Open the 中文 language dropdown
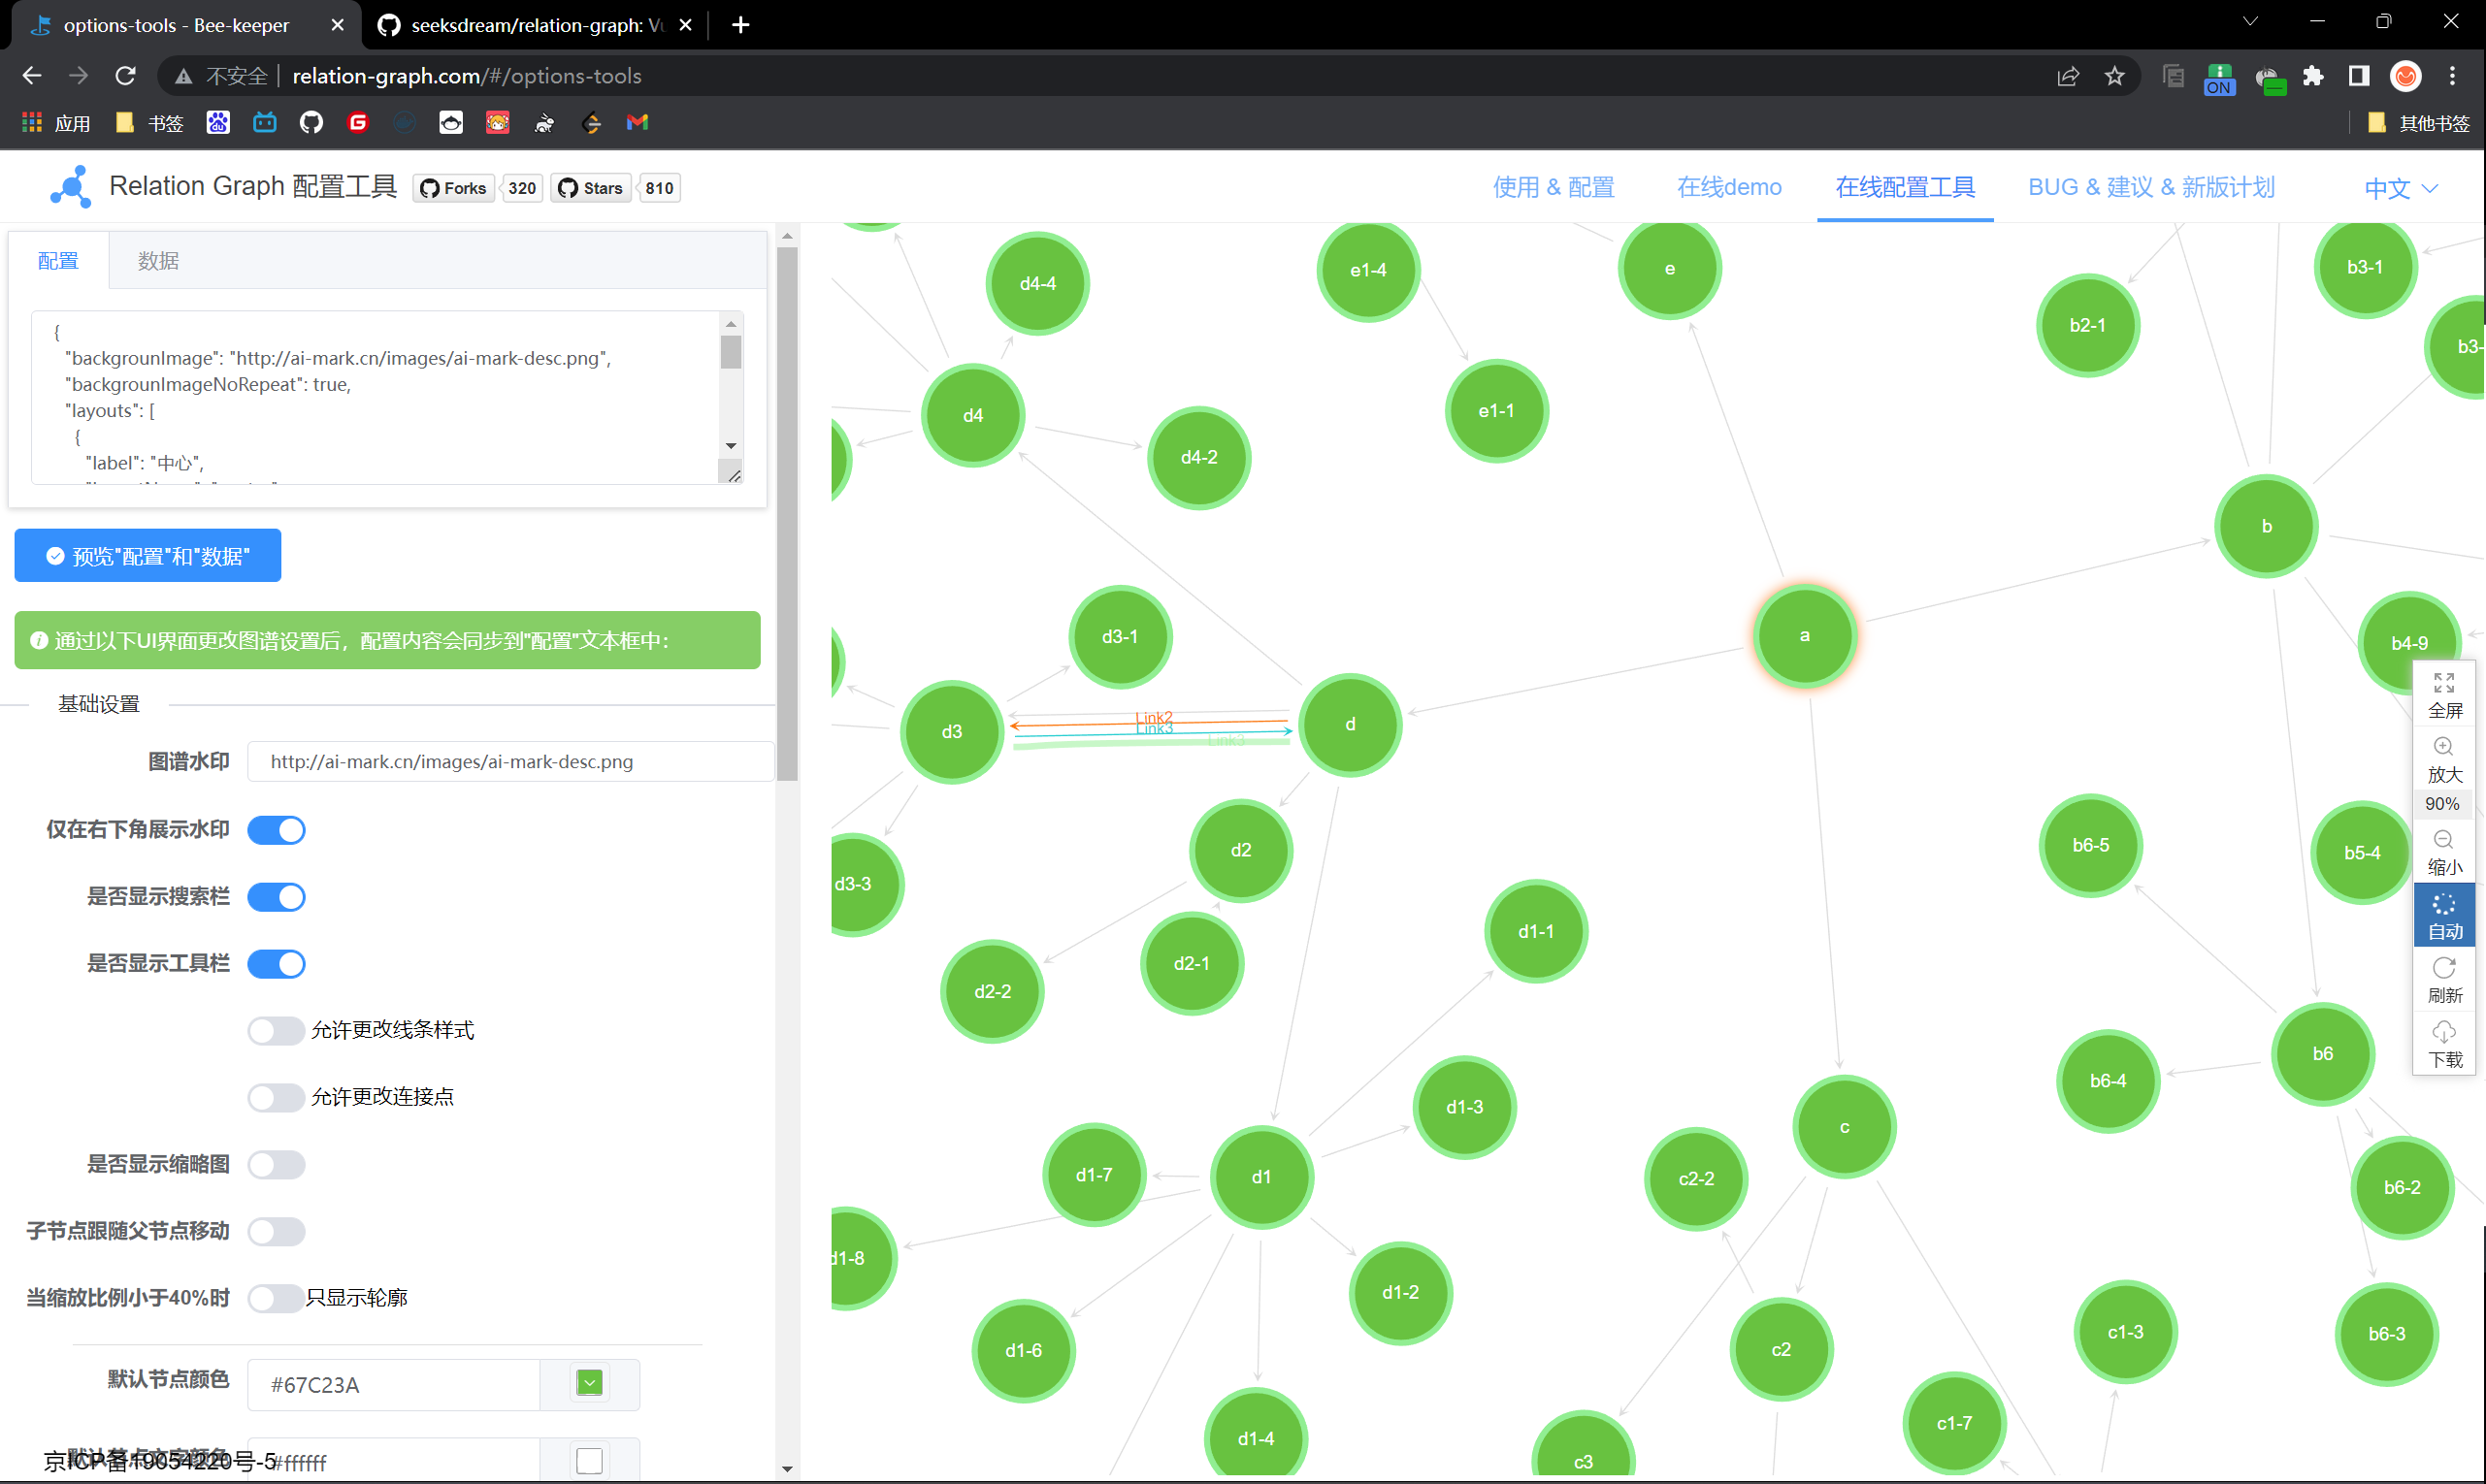Screen dimensions: 2486x1484 coord(2401,188)
